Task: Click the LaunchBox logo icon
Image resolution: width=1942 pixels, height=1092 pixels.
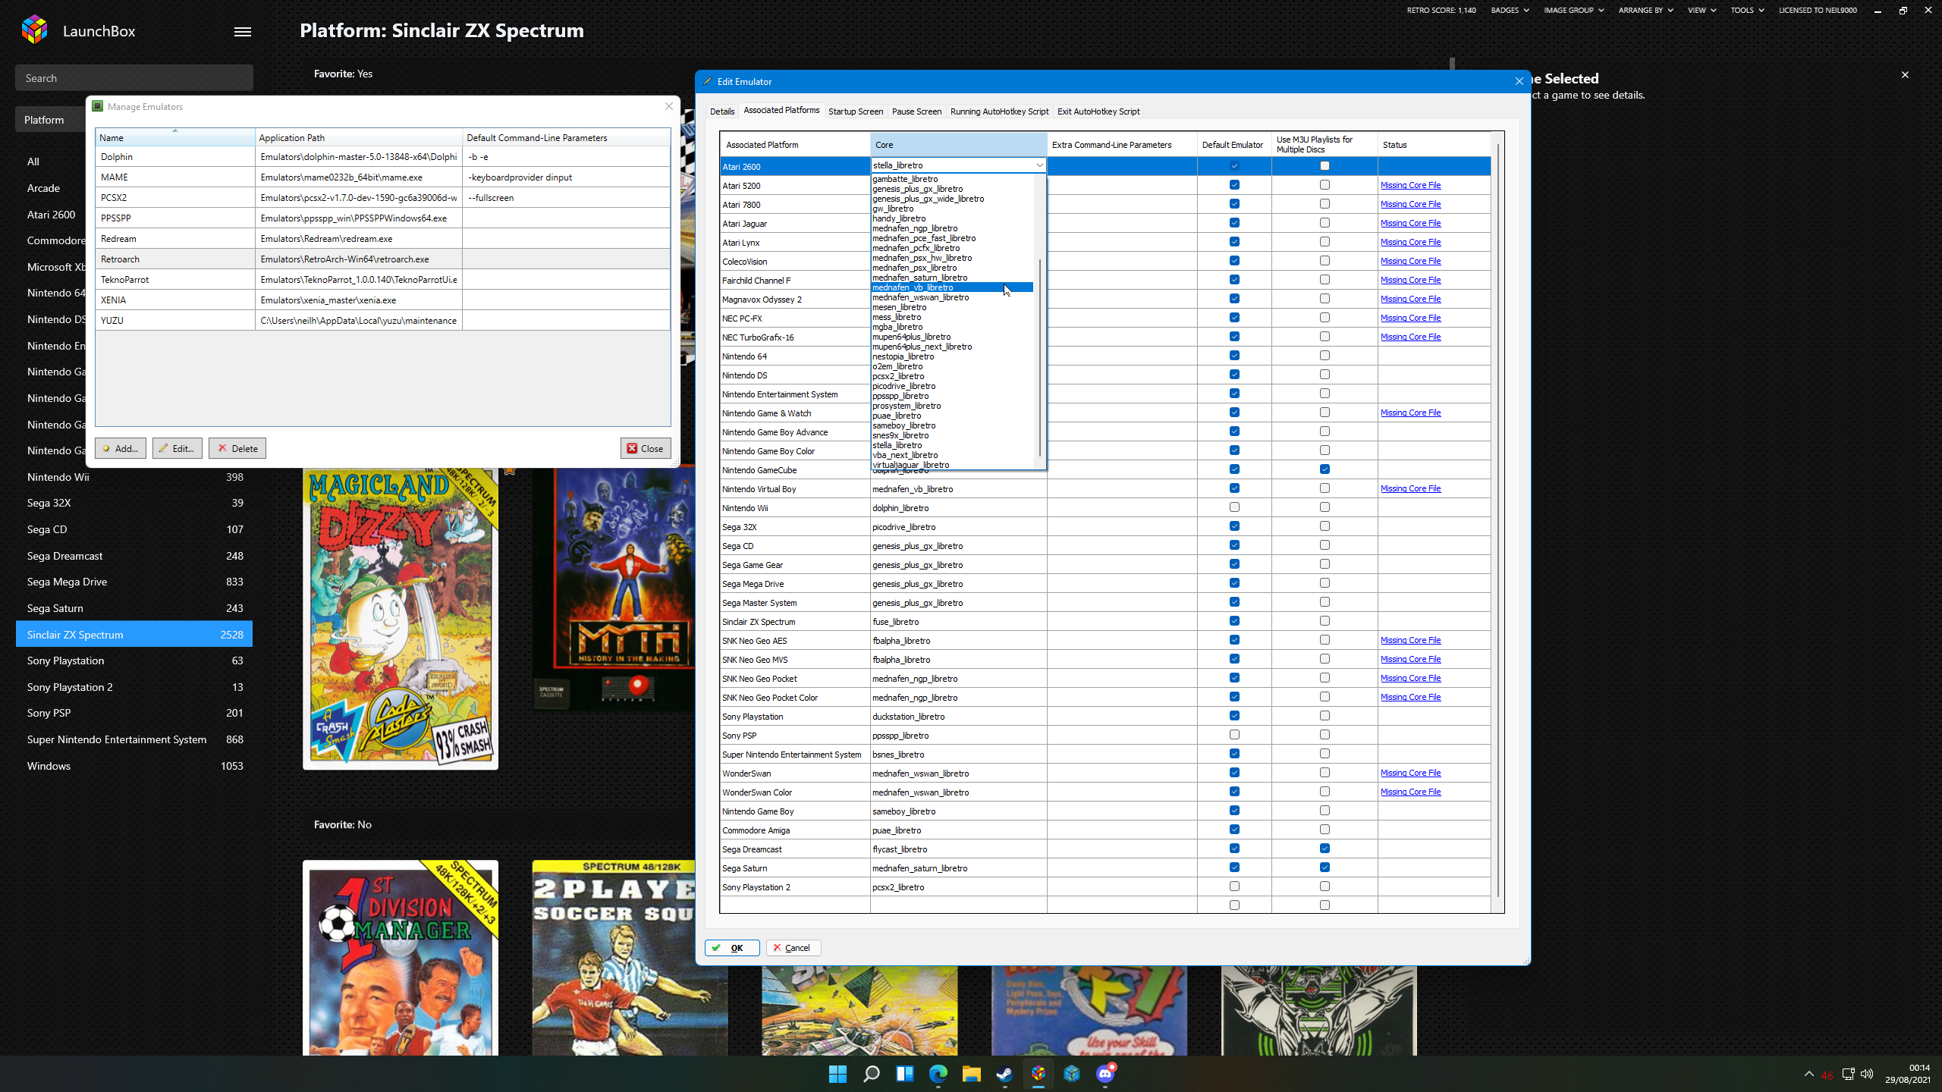Action: (34, 30)
